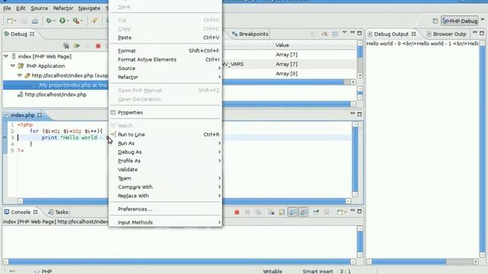The image size is (488, 274).
Task: Open the New file dropdown arrow
Action: (15, 21)
